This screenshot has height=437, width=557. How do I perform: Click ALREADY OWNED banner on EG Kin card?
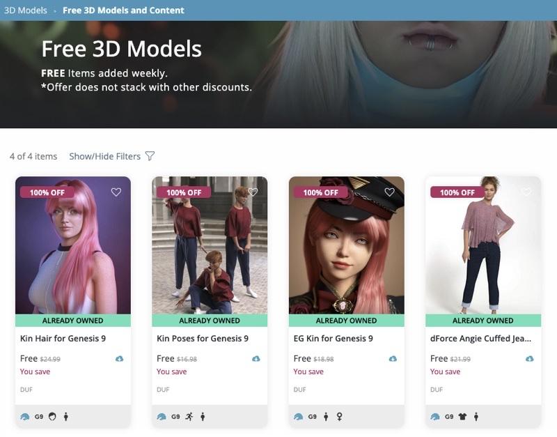[346, 321]
